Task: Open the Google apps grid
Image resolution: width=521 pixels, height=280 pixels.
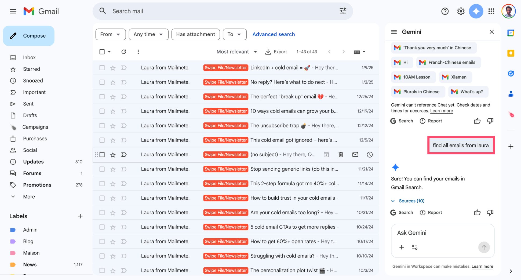Action: point(491,11)
